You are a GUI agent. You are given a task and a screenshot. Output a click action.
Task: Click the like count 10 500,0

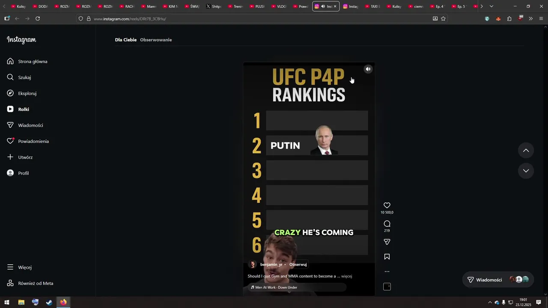pyautogui.click(x=387, y=213)
